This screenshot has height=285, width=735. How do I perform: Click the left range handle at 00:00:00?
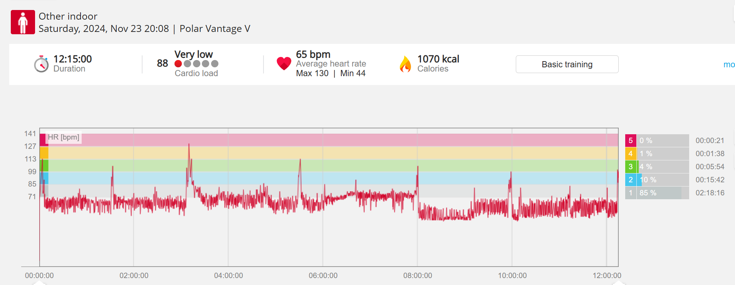pos(39,283)
